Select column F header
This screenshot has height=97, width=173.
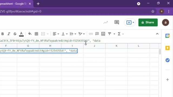tap(8, 46)
